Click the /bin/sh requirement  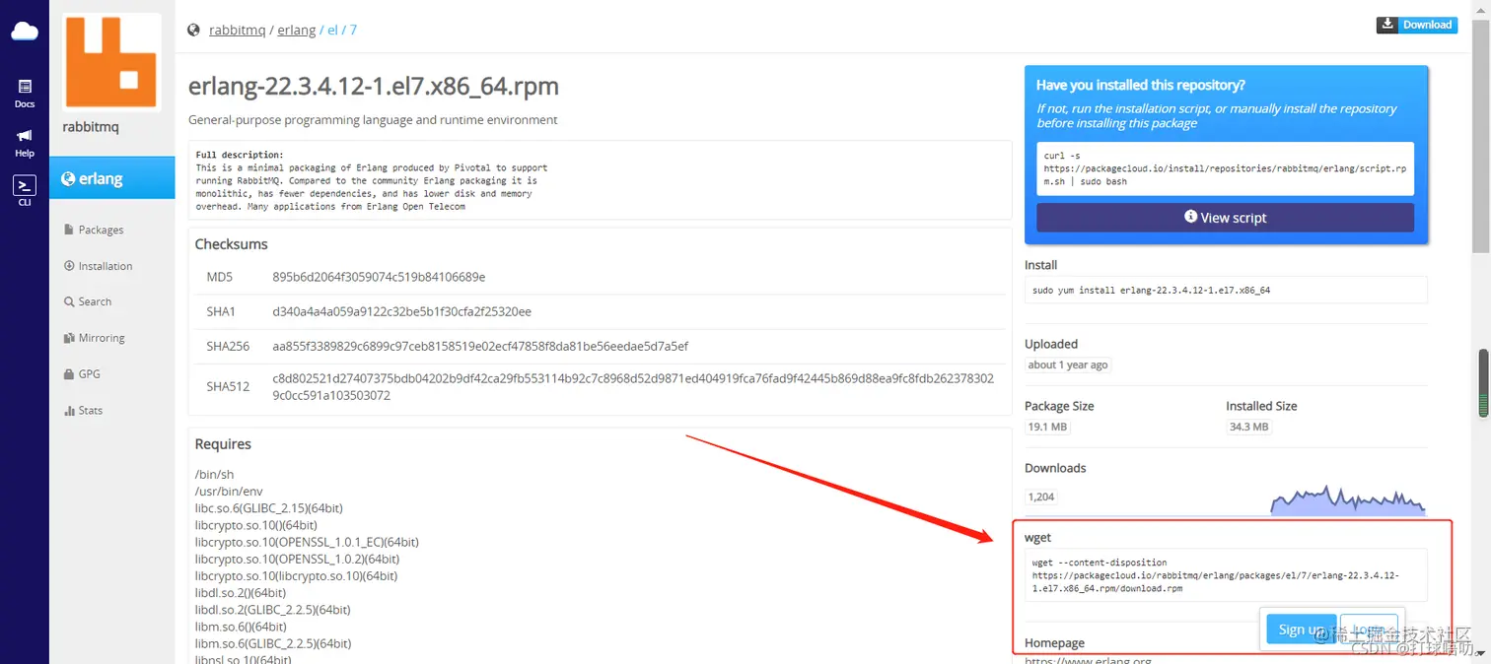click(214, 474)
